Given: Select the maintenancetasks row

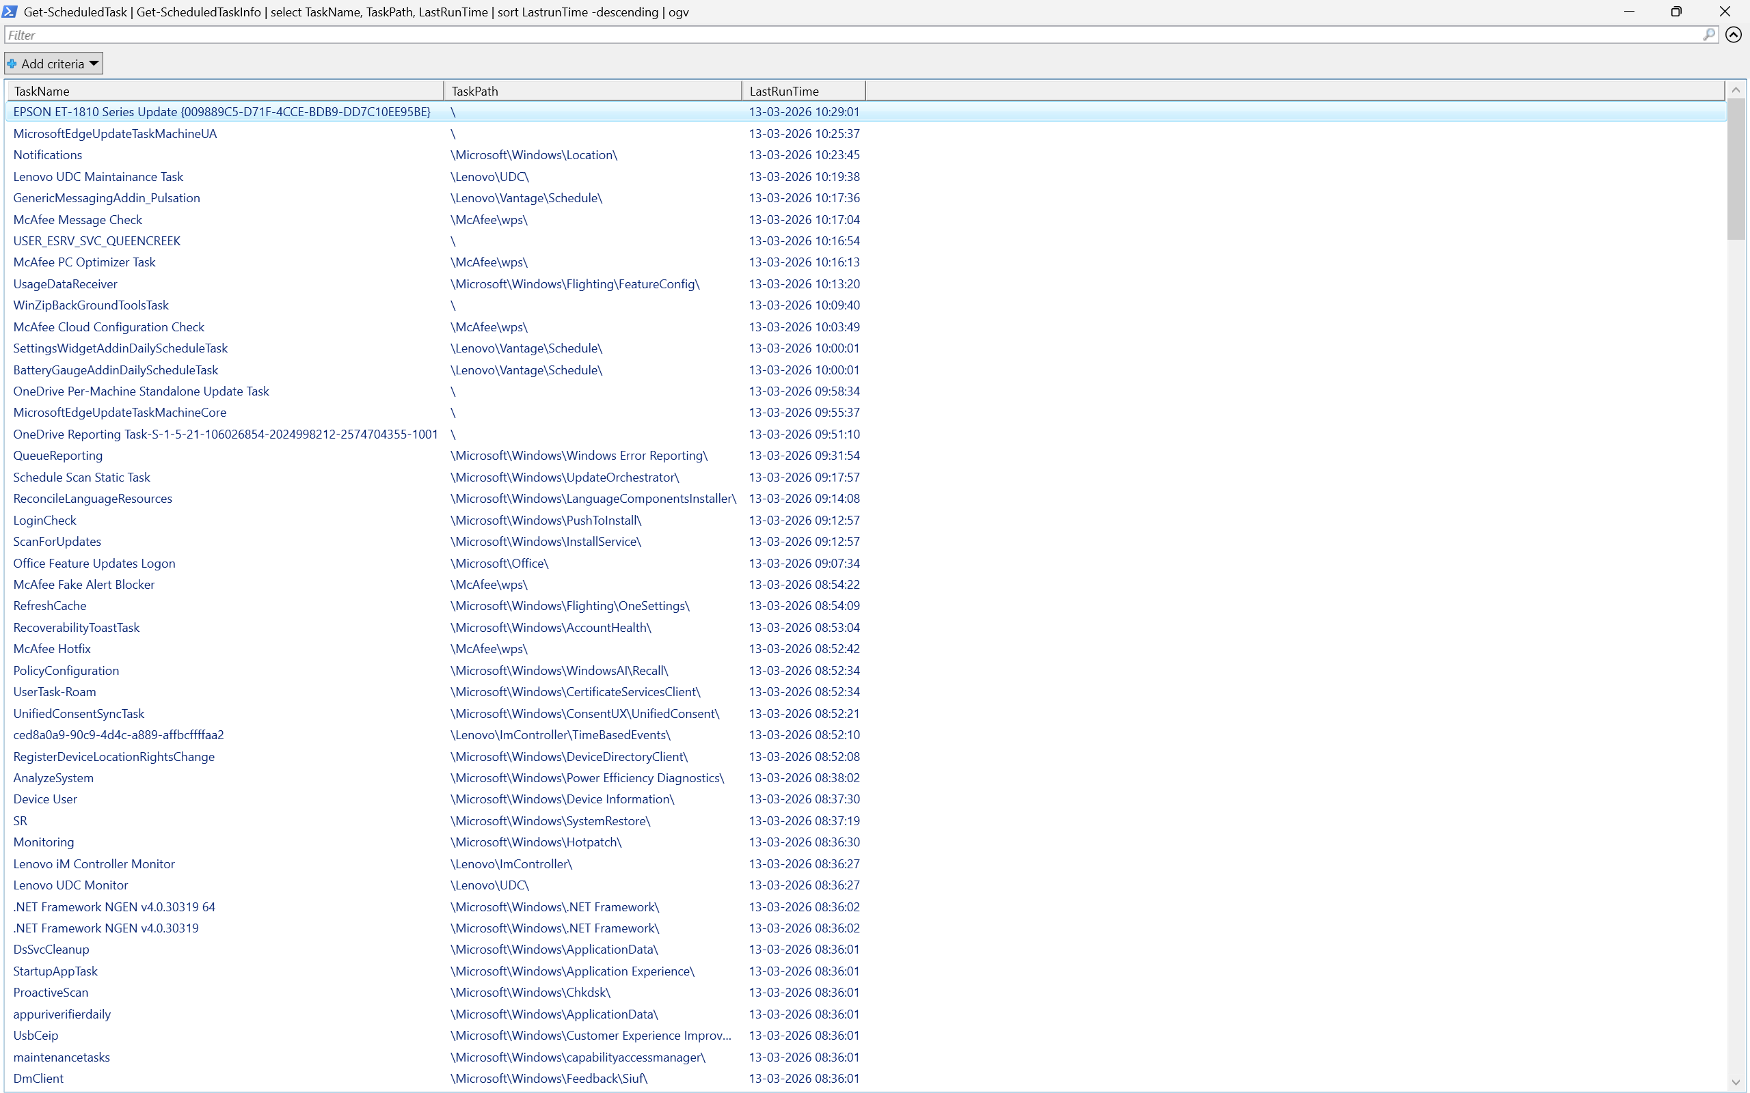Looking at the screenshot, I should click(x=866, y=1057).
